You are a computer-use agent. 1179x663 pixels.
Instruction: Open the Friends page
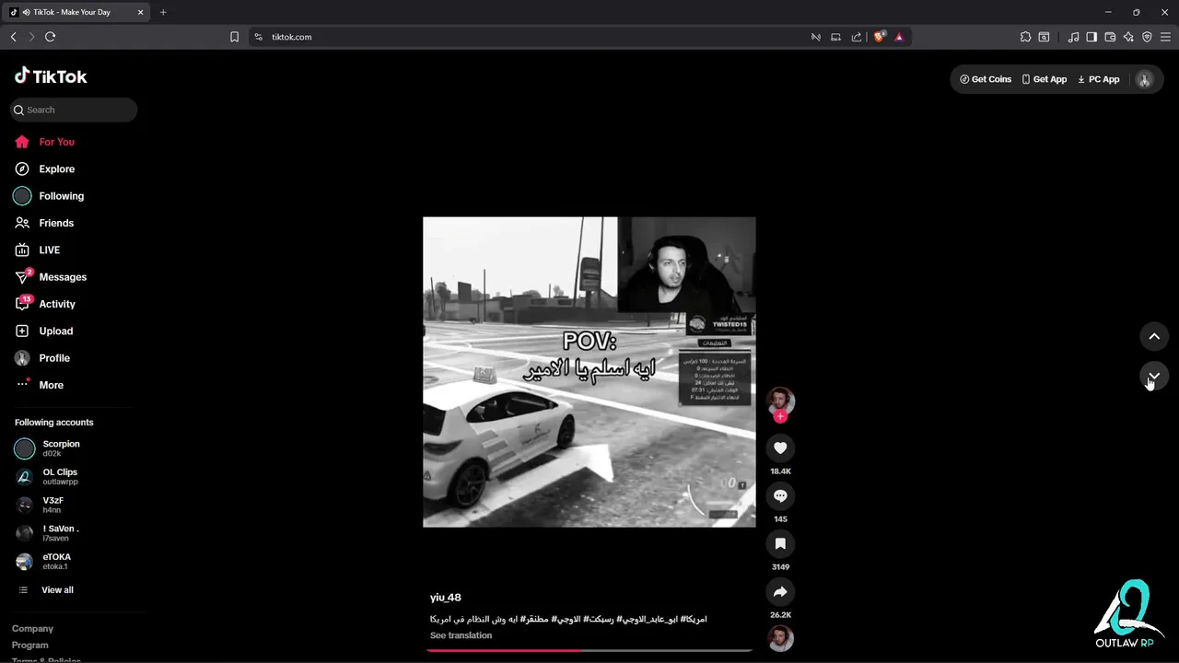click(56, 223)
